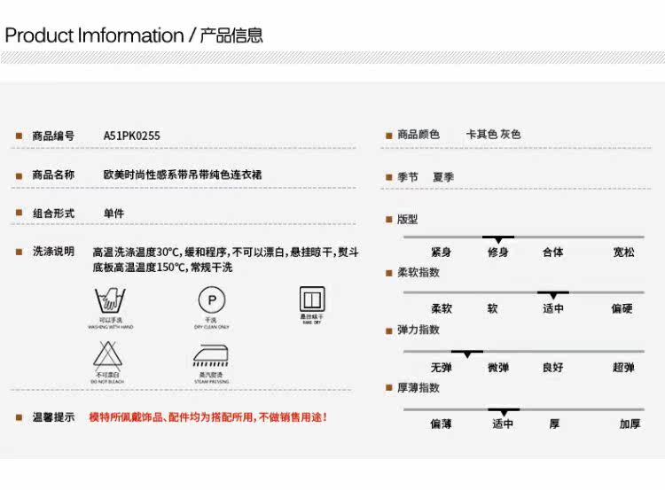Click the 温馨提示 field label

[x=53, y=417]
